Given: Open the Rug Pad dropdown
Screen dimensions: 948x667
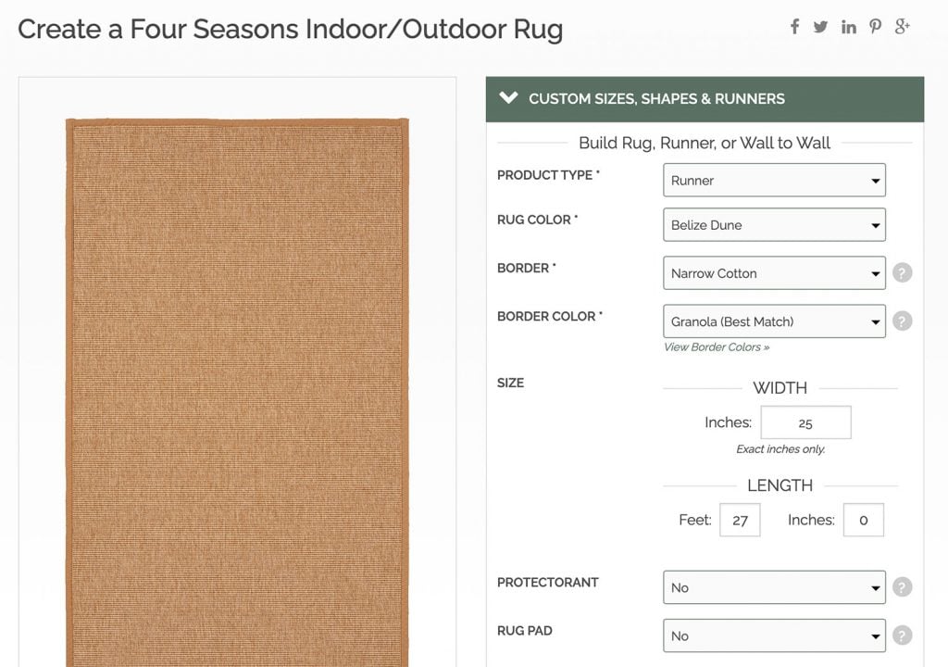Looking at the screenshot, I should pos(774,636).
